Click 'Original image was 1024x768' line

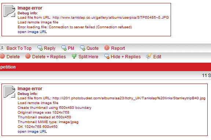[x=43, y=112]
